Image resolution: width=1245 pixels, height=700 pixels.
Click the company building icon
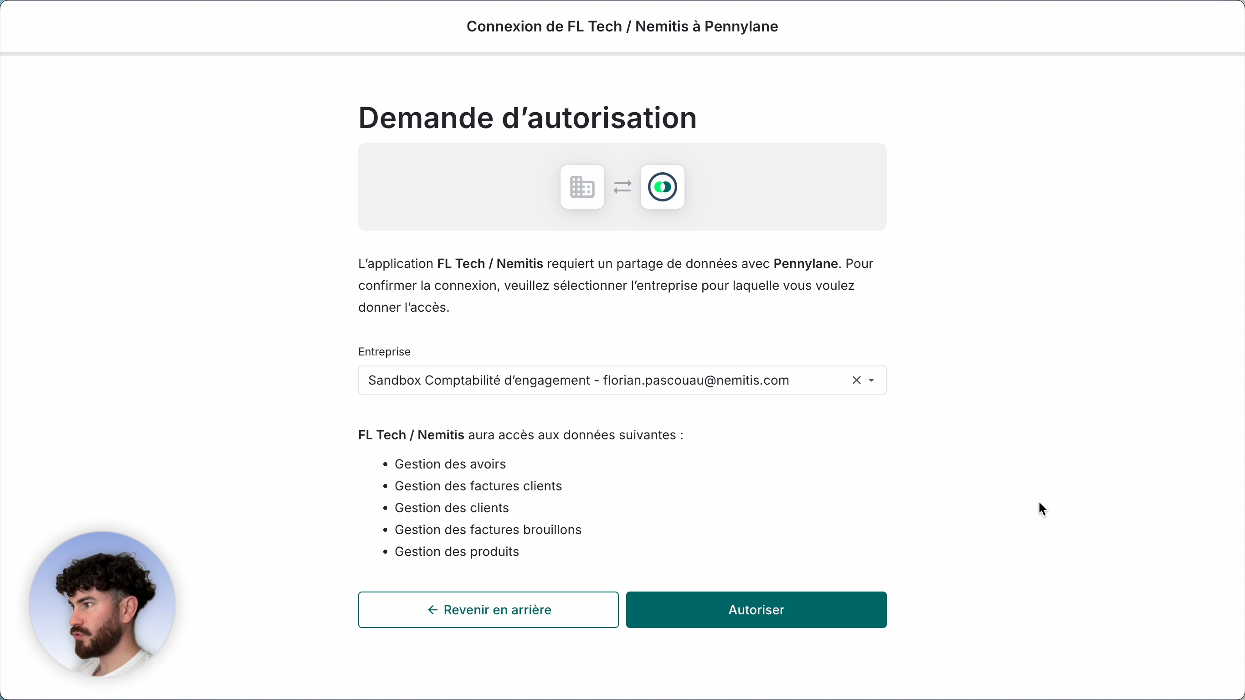[582, 187]
